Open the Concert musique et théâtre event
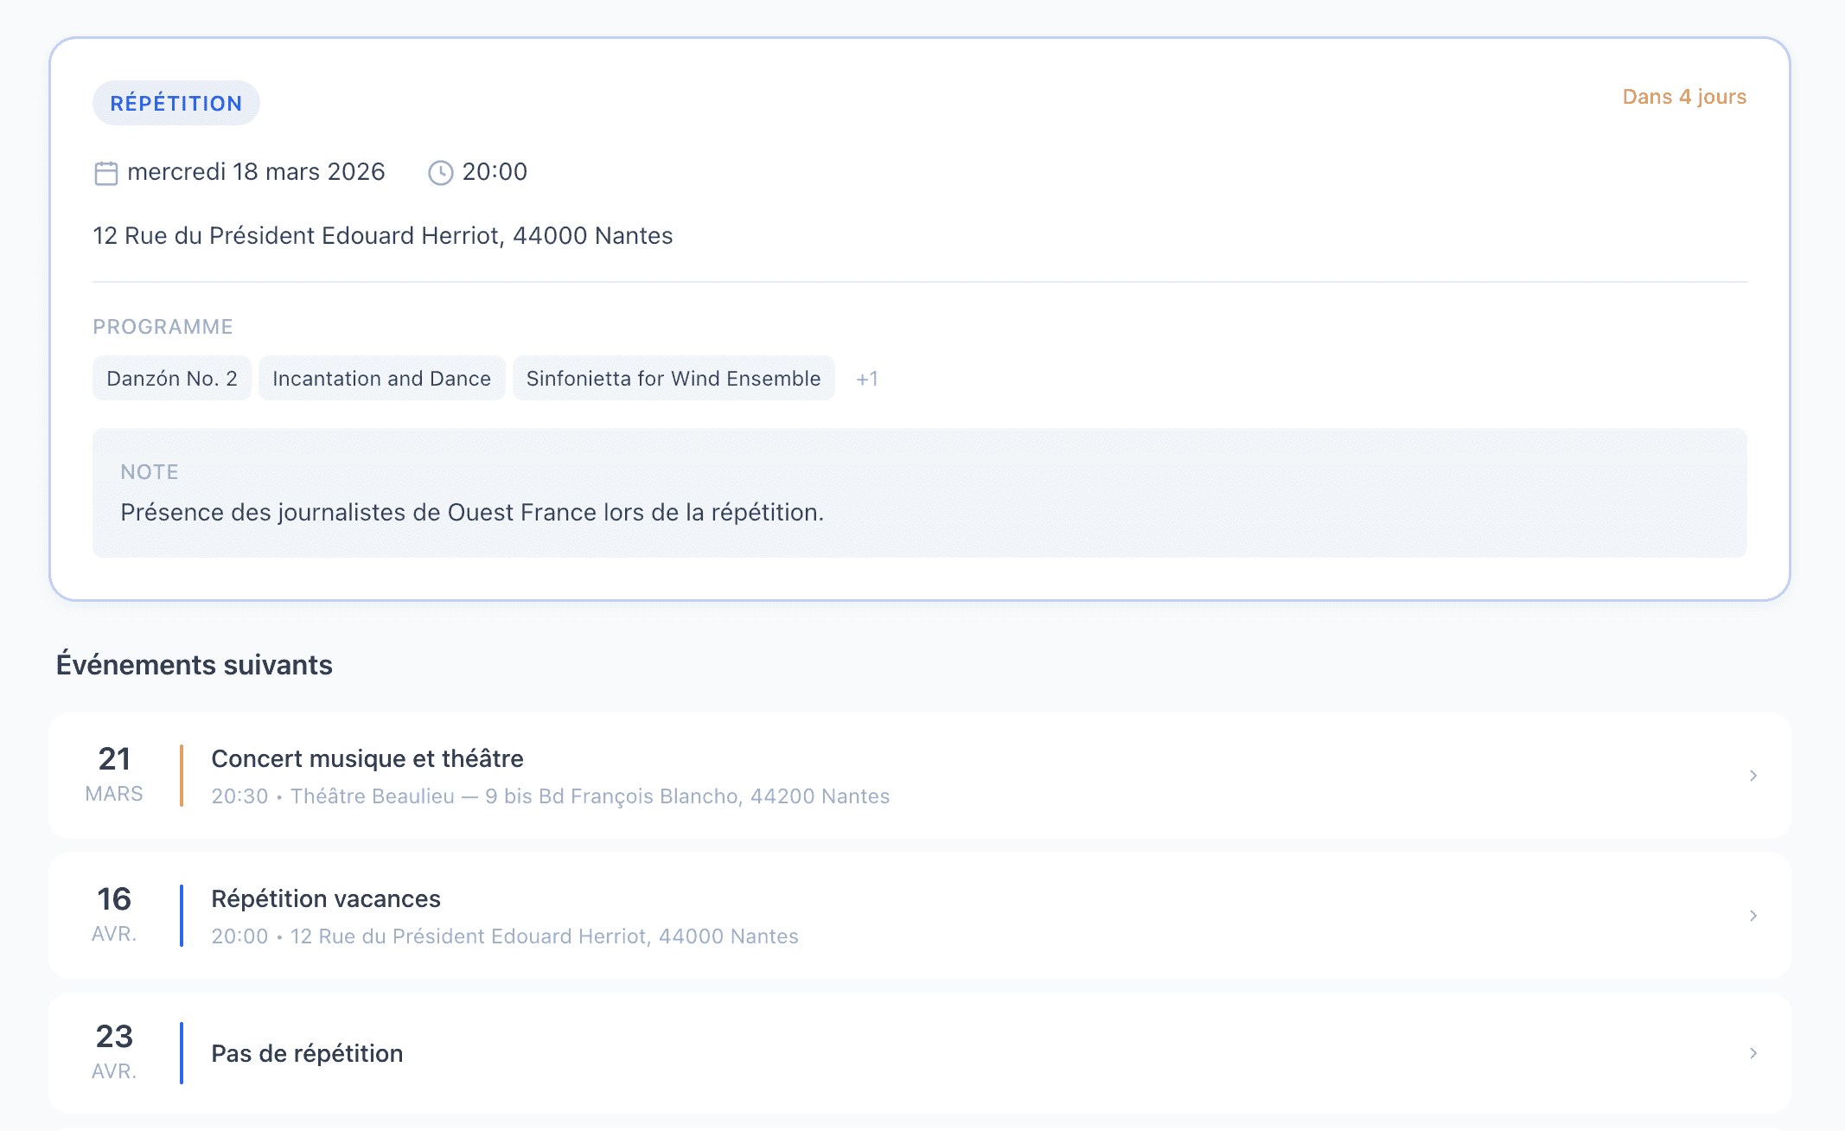Screen dimensions: 1845x1131 tap(367, 758)
